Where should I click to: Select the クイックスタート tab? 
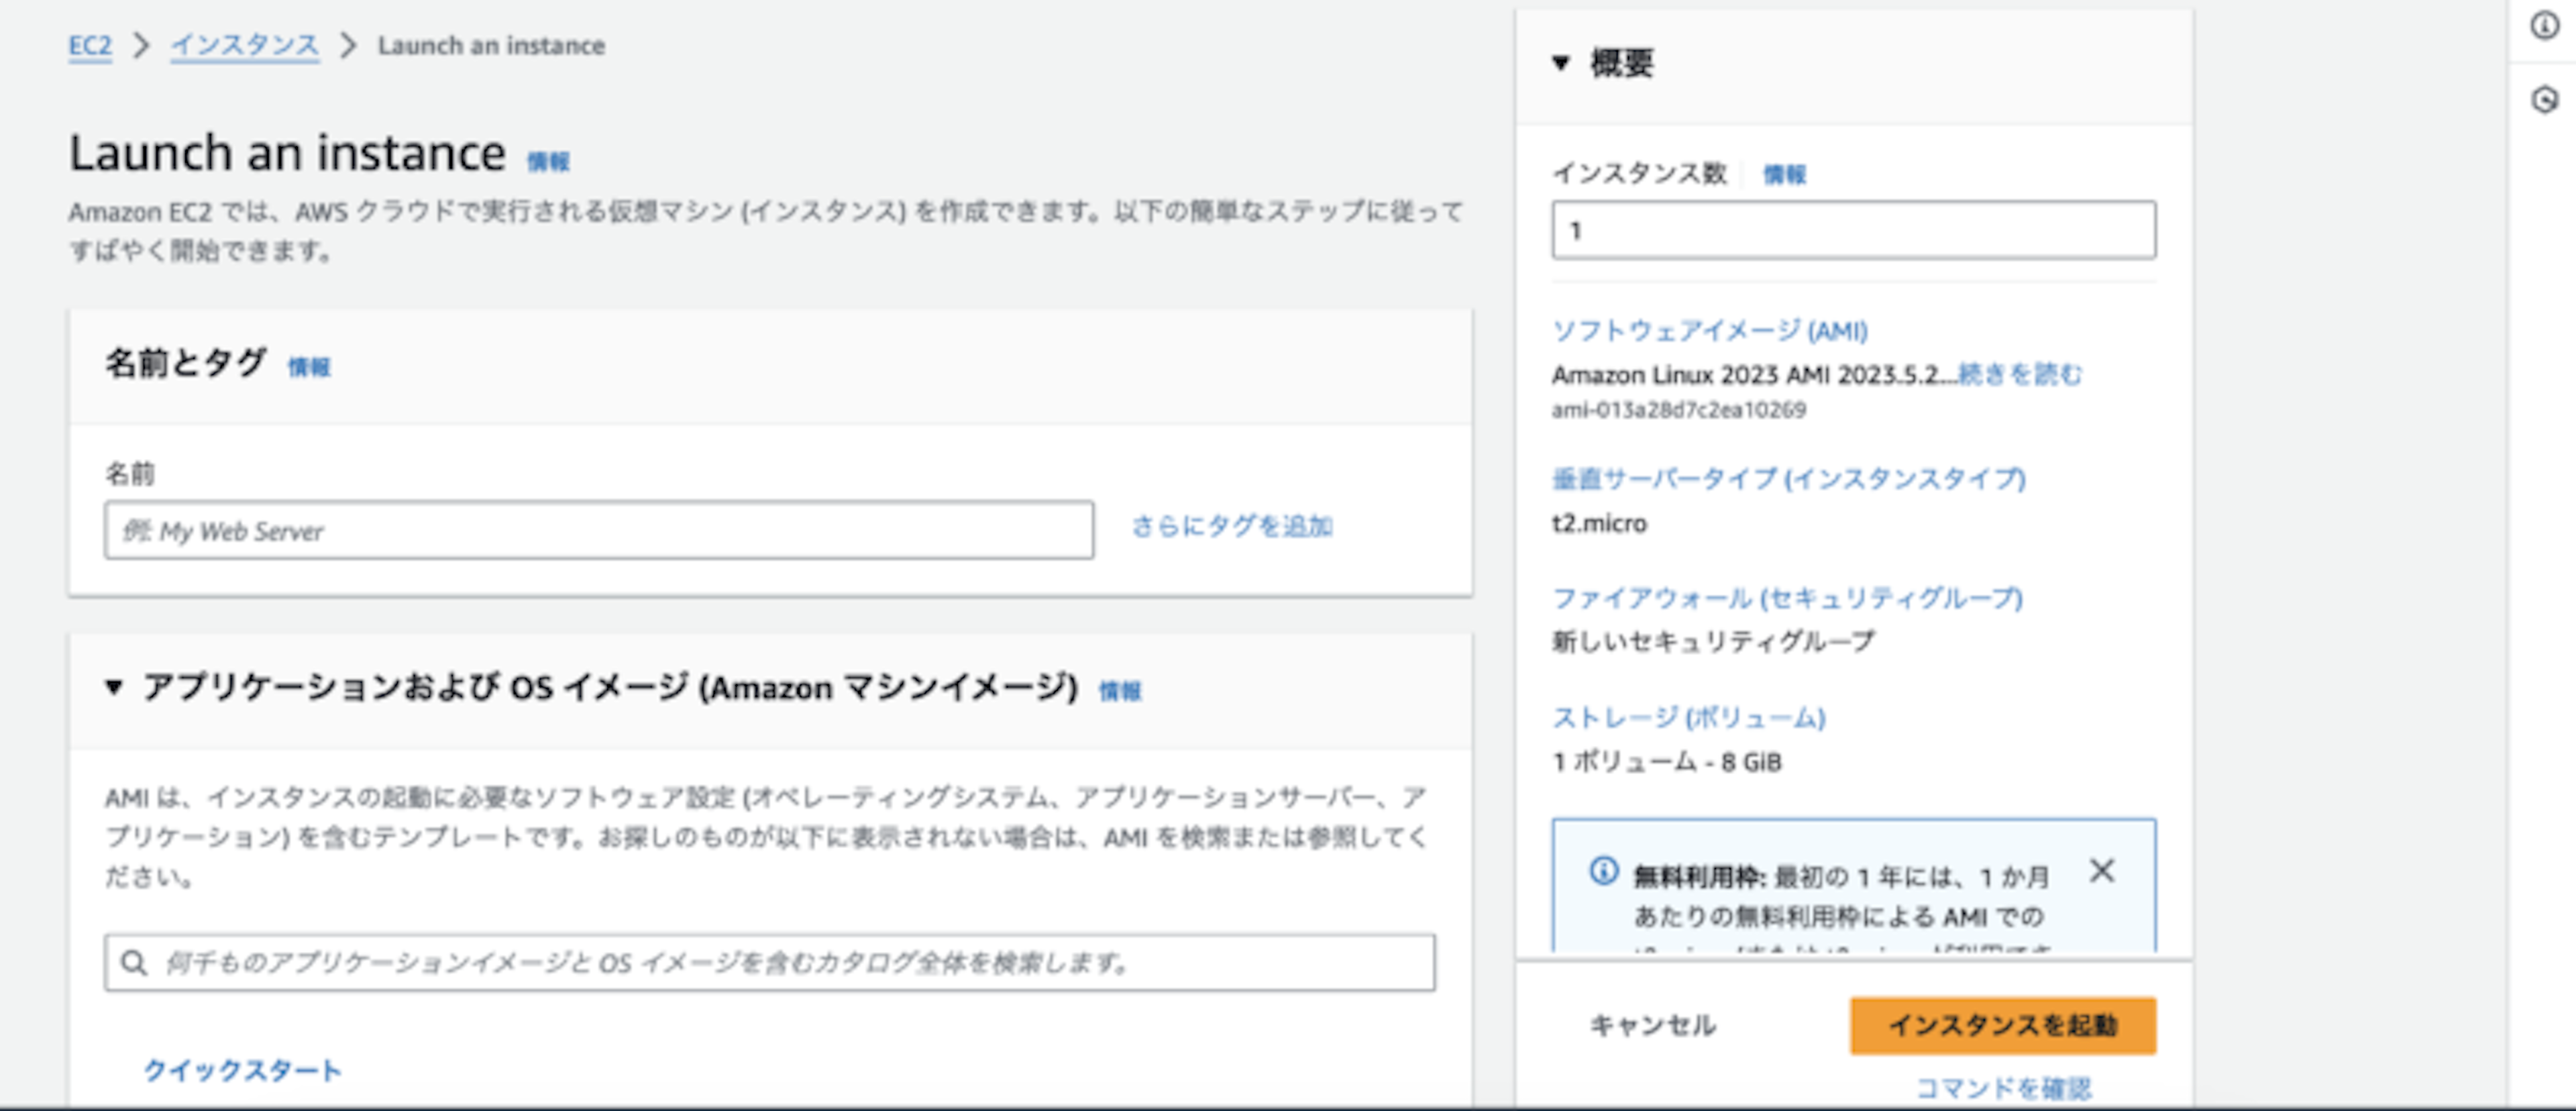243,1071
